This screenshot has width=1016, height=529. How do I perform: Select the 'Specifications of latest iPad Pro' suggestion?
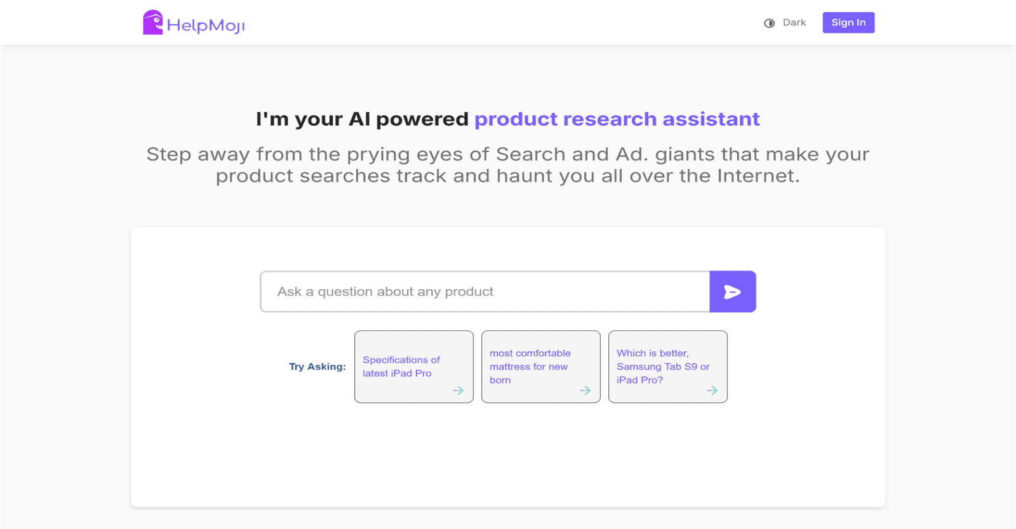click(x=401, y=367)
